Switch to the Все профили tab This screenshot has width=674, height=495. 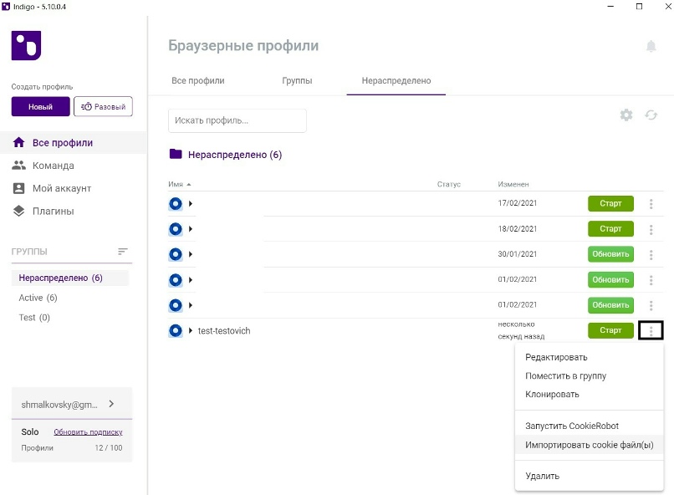pos(198,81)
